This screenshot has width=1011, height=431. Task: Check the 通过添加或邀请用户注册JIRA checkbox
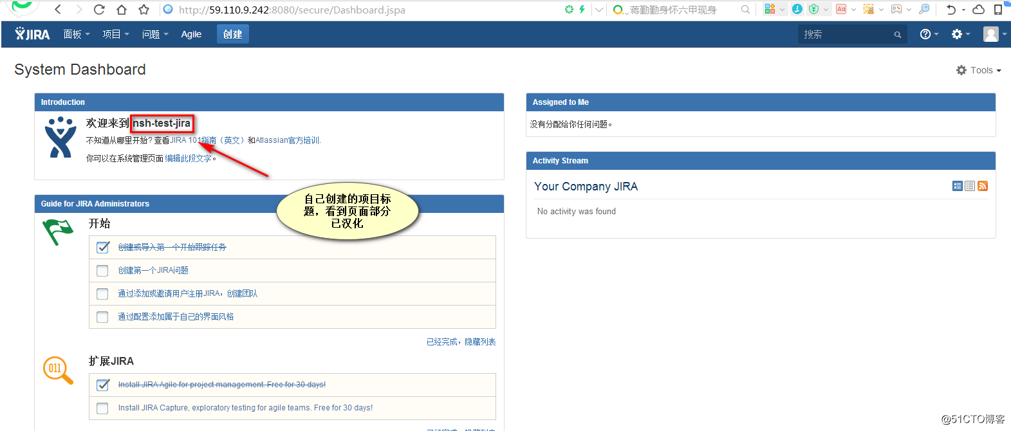click(x=102, y=294)
